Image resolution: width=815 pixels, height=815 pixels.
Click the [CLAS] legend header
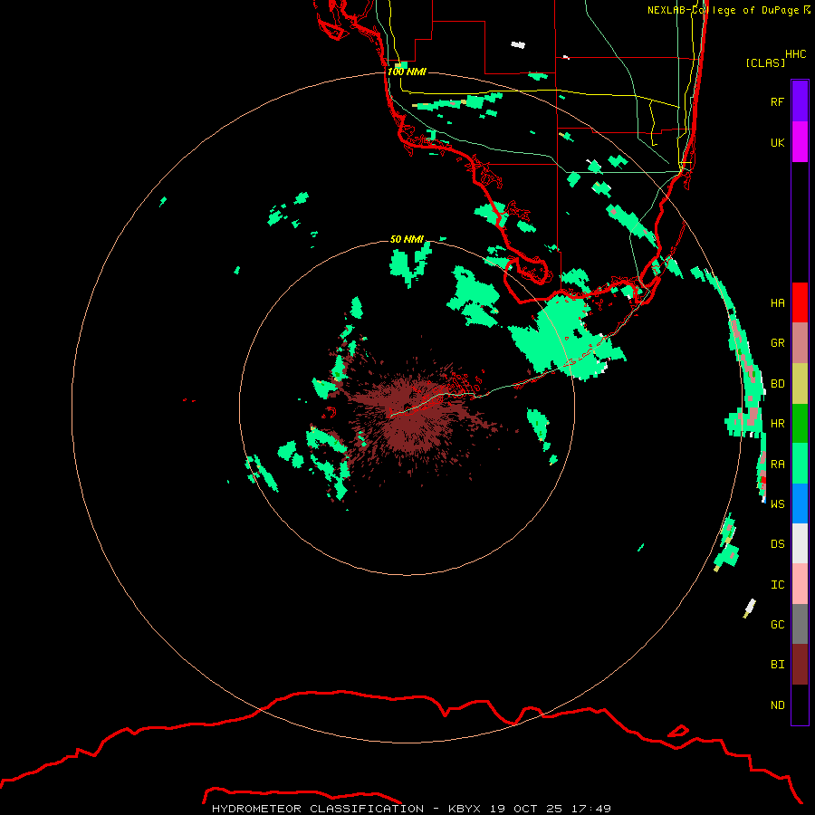765,62
